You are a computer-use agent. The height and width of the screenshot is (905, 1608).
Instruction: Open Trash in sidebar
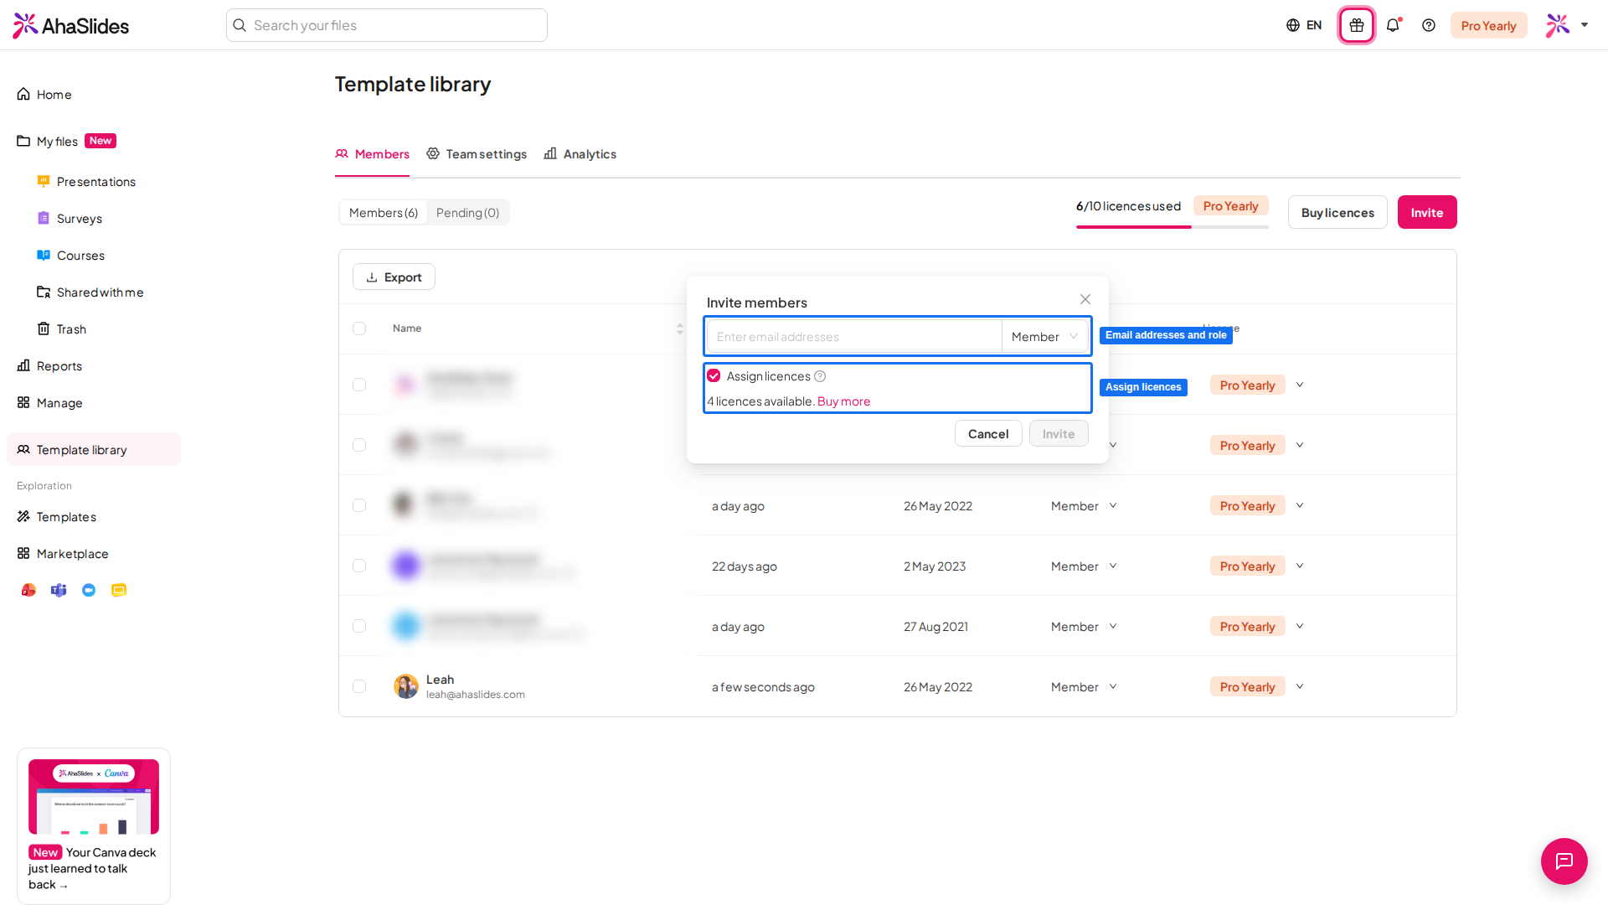point(62,329)
